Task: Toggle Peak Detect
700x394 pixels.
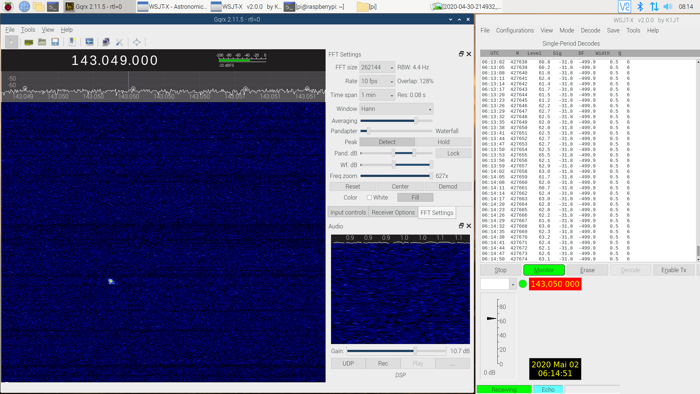Action: click(387, 142)
